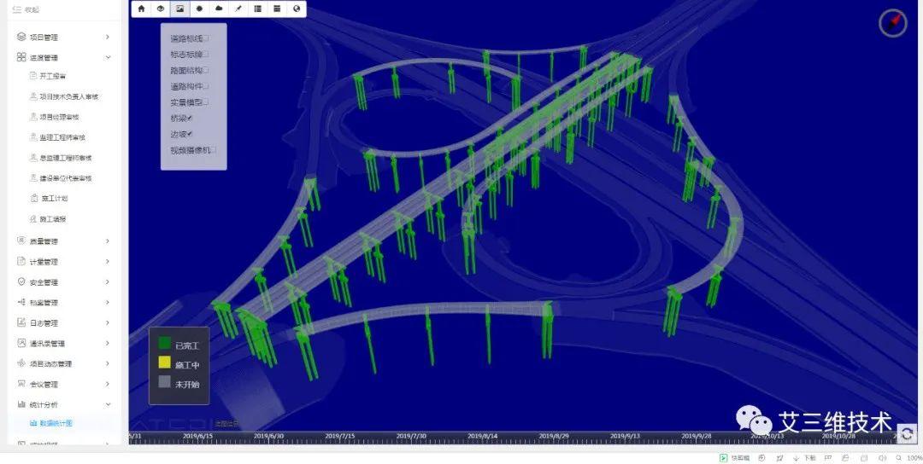Click the 通讯录管理 contact icon
The height and width of the screenshot is (464, 923).
tap(21, 343)
